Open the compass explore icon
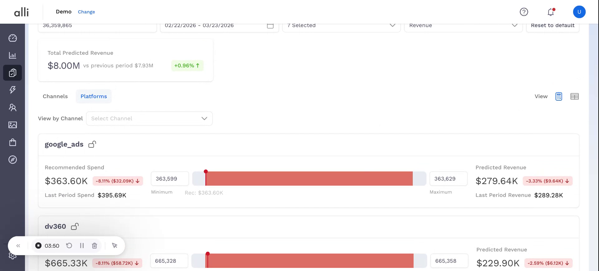The image size is (599, 271). point(12,160)
